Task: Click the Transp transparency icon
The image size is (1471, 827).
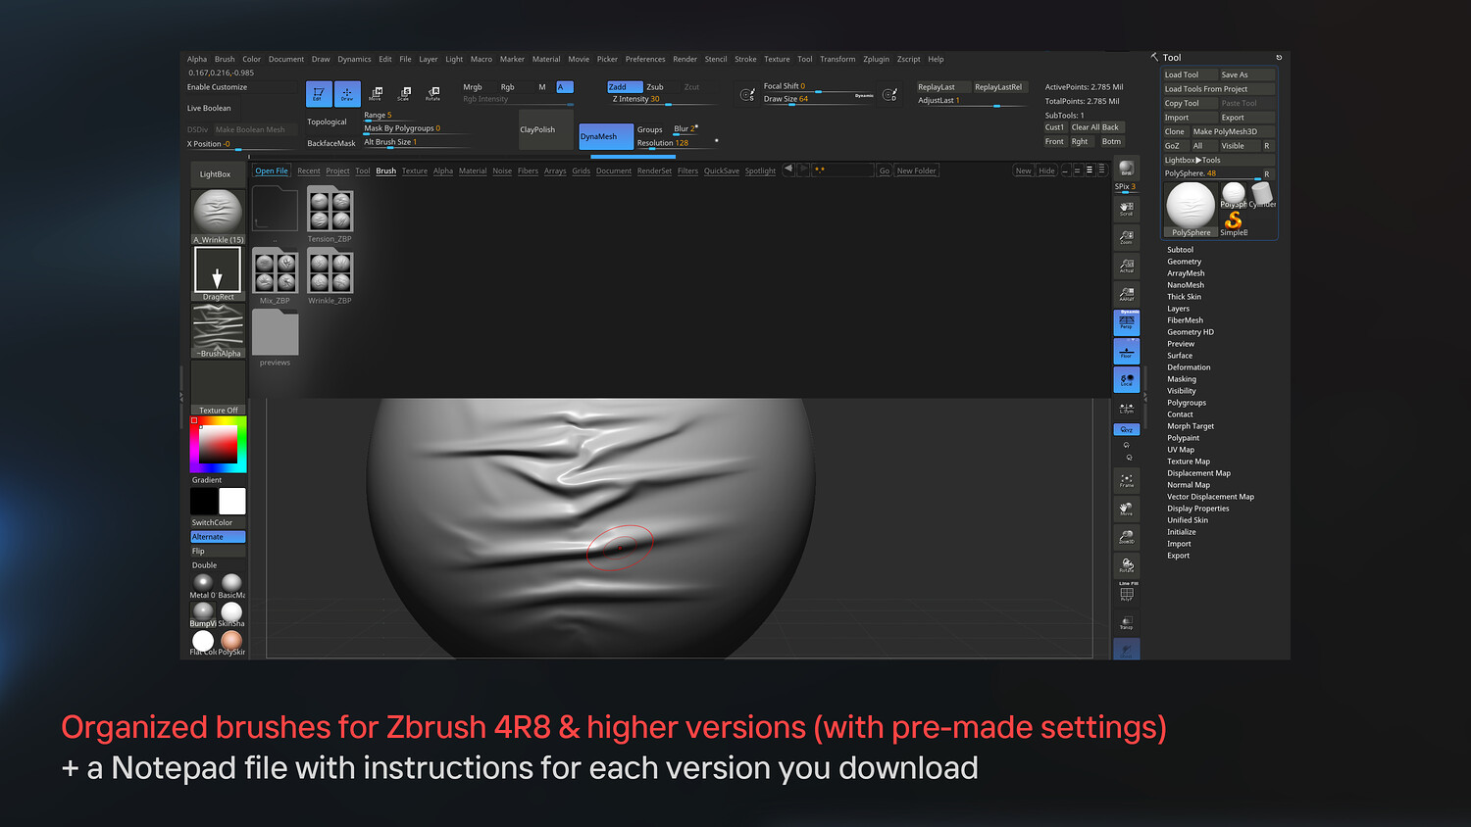Action: click(1127, 622)
